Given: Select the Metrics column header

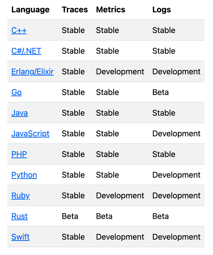Looking at the screenshot, I should (x=111, y=10).
